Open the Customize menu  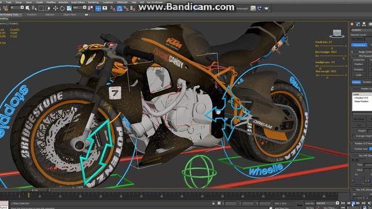coord(108,2)
